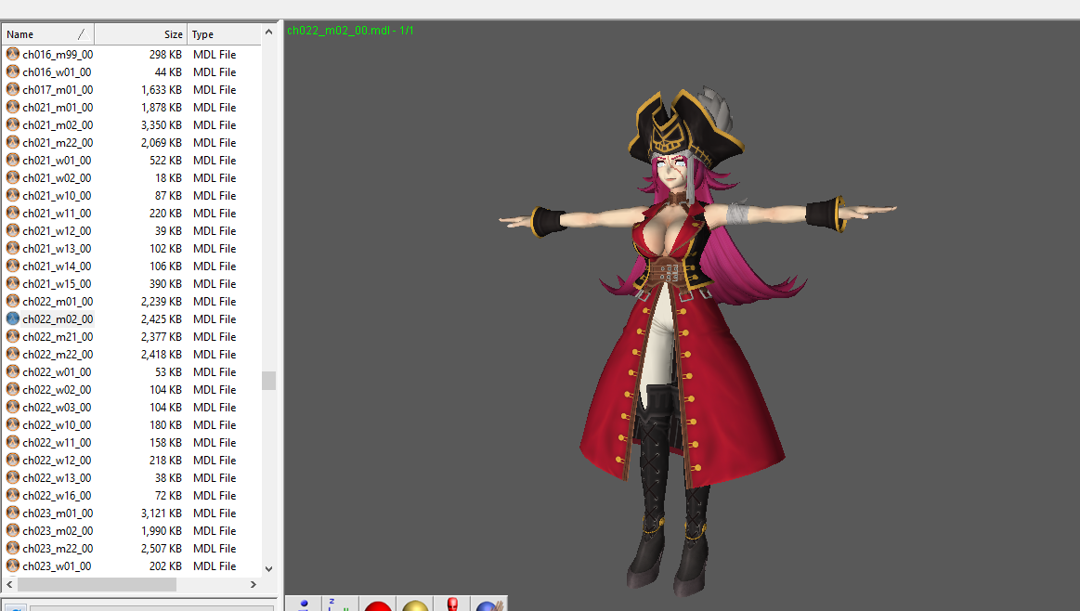Click the file icon beside ch021_m02_00
The image size is (1080, 611).
coord(12,124)
